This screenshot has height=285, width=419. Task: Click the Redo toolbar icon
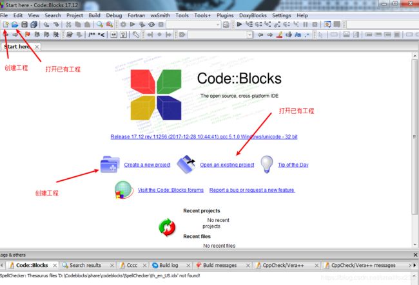point(56,24)
